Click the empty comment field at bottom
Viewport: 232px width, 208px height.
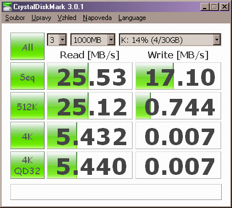(x=116, y=192)
